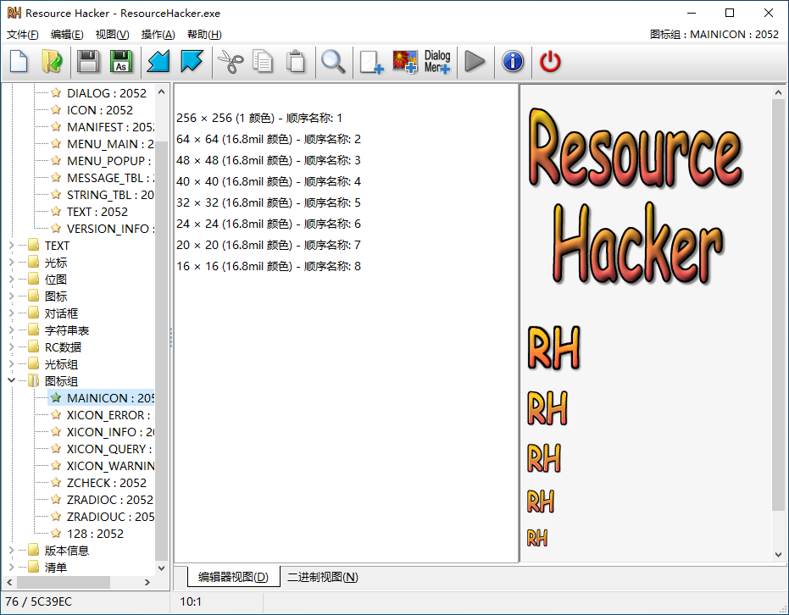789x615 pixels.
Task: Click the red power exit icon
Action: [550, 62]
